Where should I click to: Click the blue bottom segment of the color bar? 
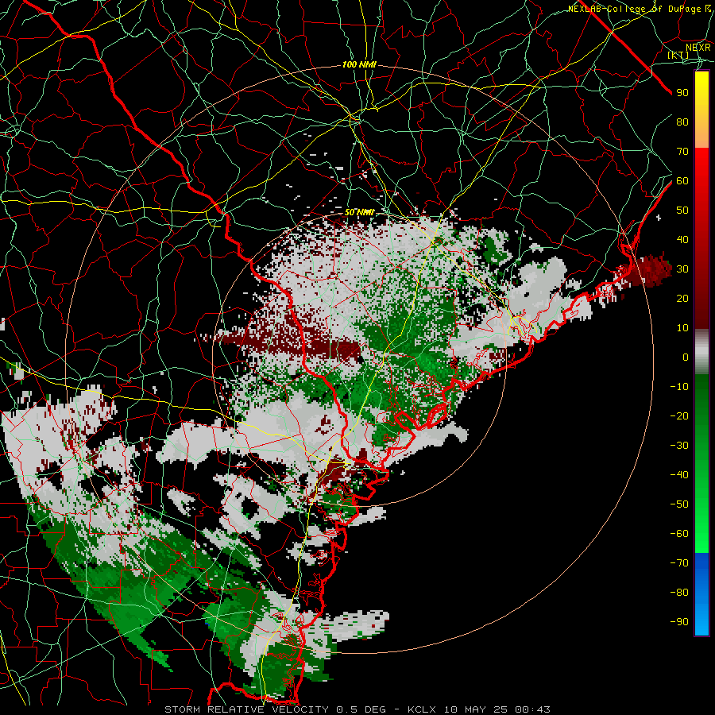(x=701, y=594)
